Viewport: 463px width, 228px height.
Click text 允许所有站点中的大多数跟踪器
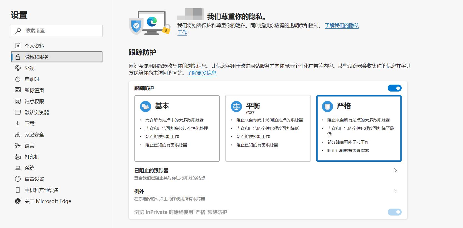(174, 120)
